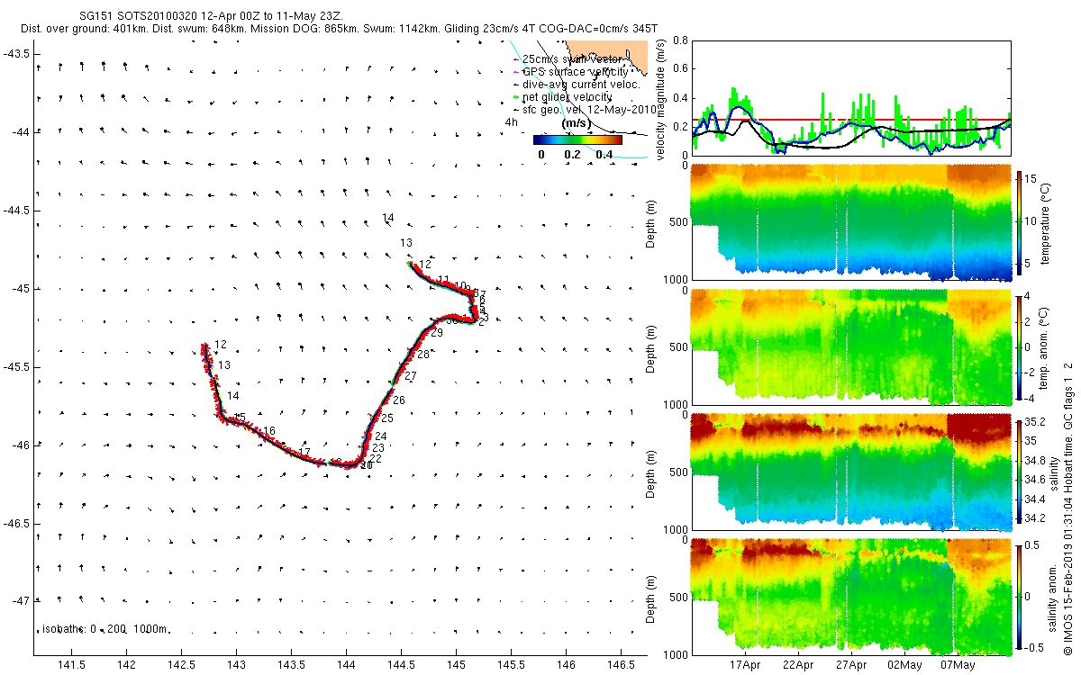Click the '-45.5' latitude tick on the map

16,366
